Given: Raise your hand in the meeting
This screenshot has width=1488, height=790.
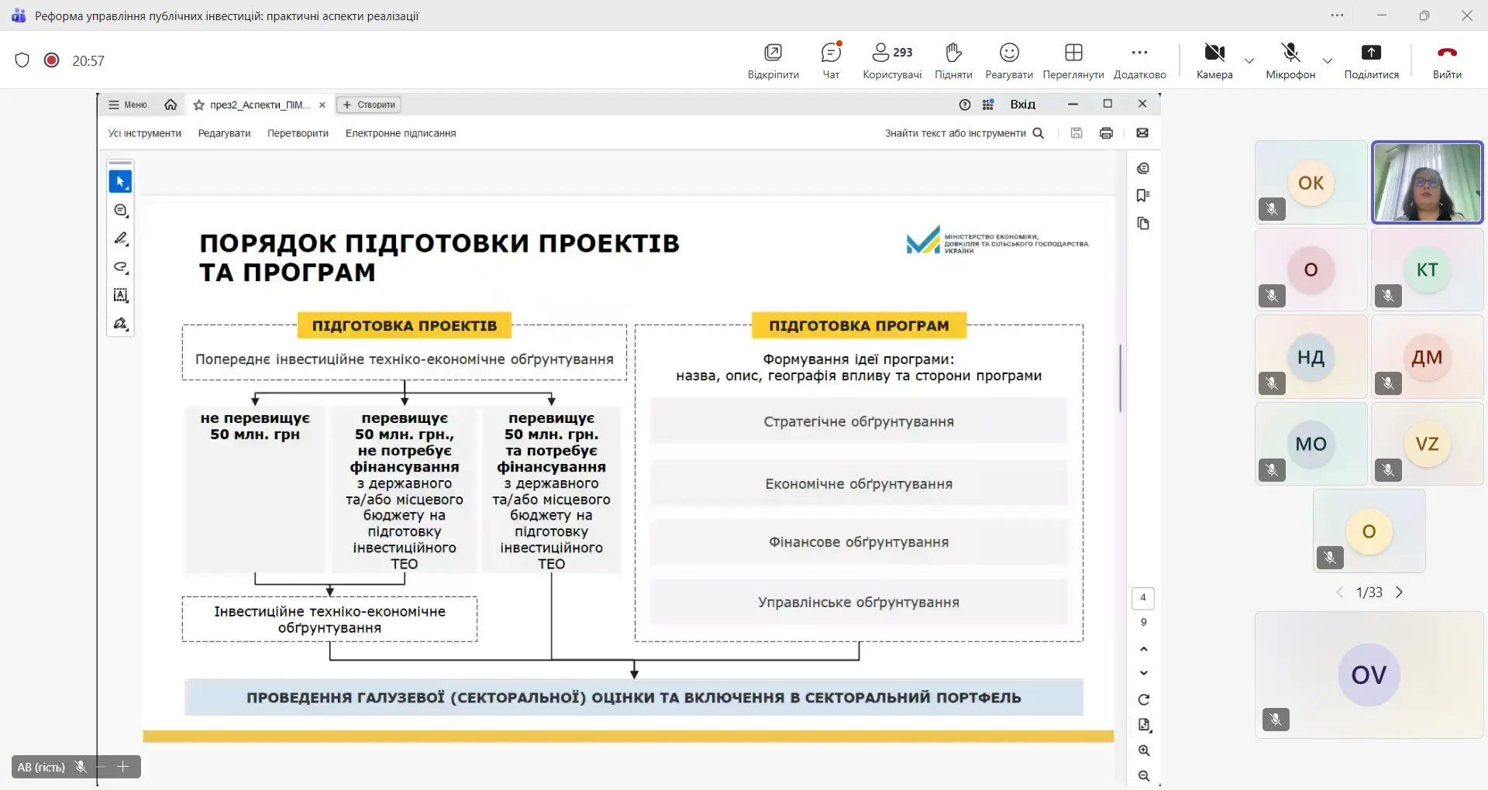Looking at the screenshot, I should coord(953,60).
